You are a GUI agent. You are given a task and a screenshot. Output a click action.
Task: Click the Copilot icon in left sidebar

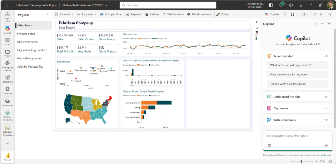click(7, 30)
